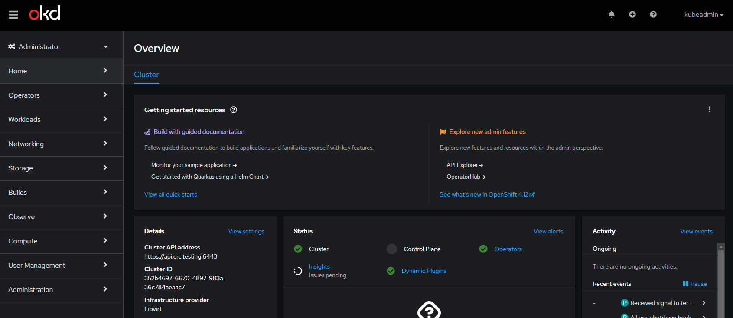Image resolution: width=733 pixels, height=318 pixels.
Task: Expand the User Management navigation section
Action: click(62, 266)
